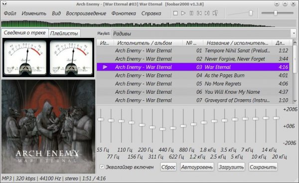This screenshot has width=299, height=183.
Task: Click the waveform seekbar
Action: point(149,24)
